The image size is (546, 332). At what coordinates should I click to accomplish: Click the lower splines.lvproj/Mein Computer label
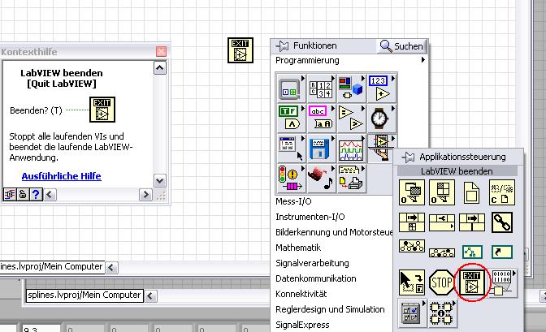tap(84, 295)
